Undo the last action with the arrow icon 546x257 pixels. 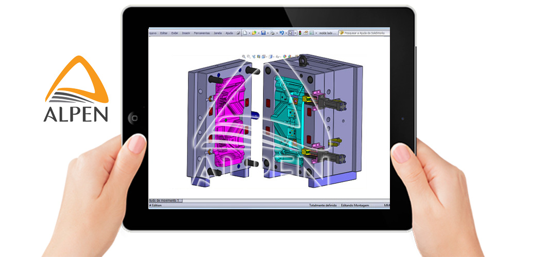(281, 32)
